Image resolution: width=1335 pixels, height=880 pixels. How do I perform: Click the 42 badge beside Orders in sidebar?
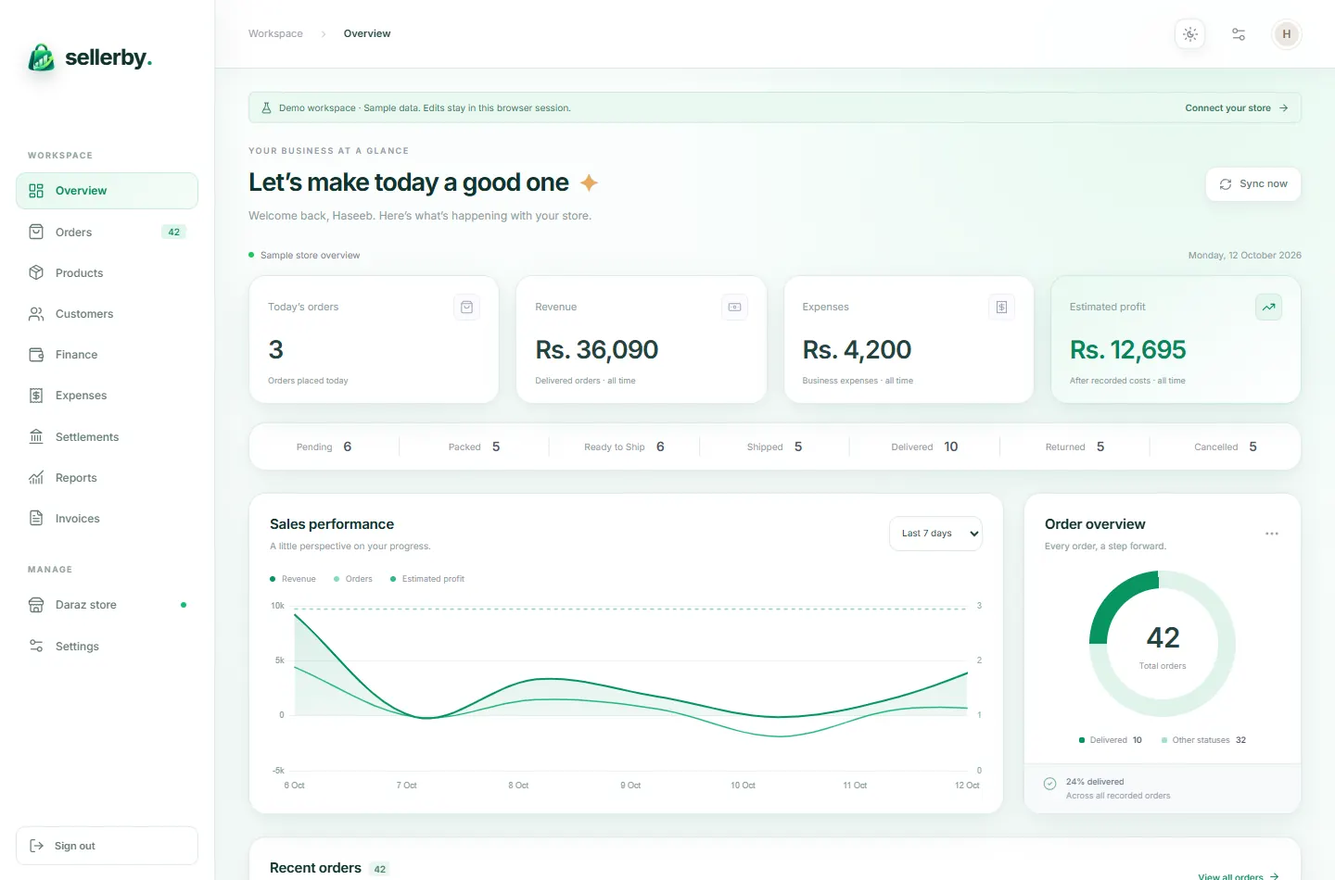coord(174,233)
